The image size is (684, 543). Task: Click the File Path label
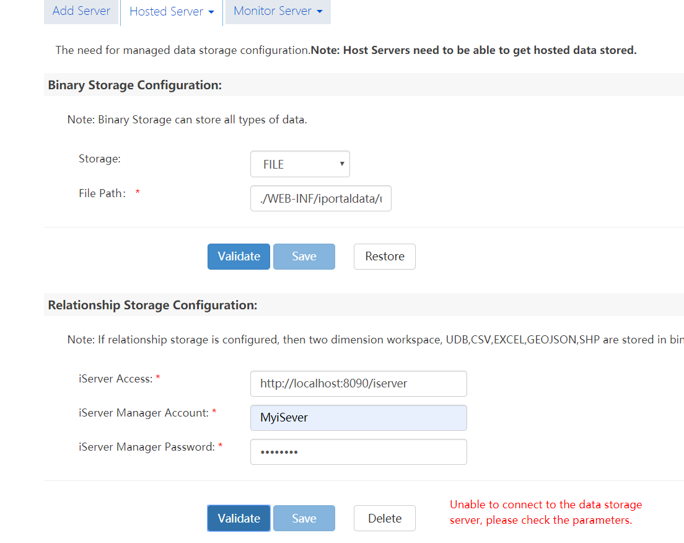coord(102,193)
